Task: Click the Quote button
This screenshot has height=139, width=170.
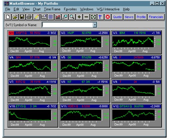Action: tap(117, 17)
